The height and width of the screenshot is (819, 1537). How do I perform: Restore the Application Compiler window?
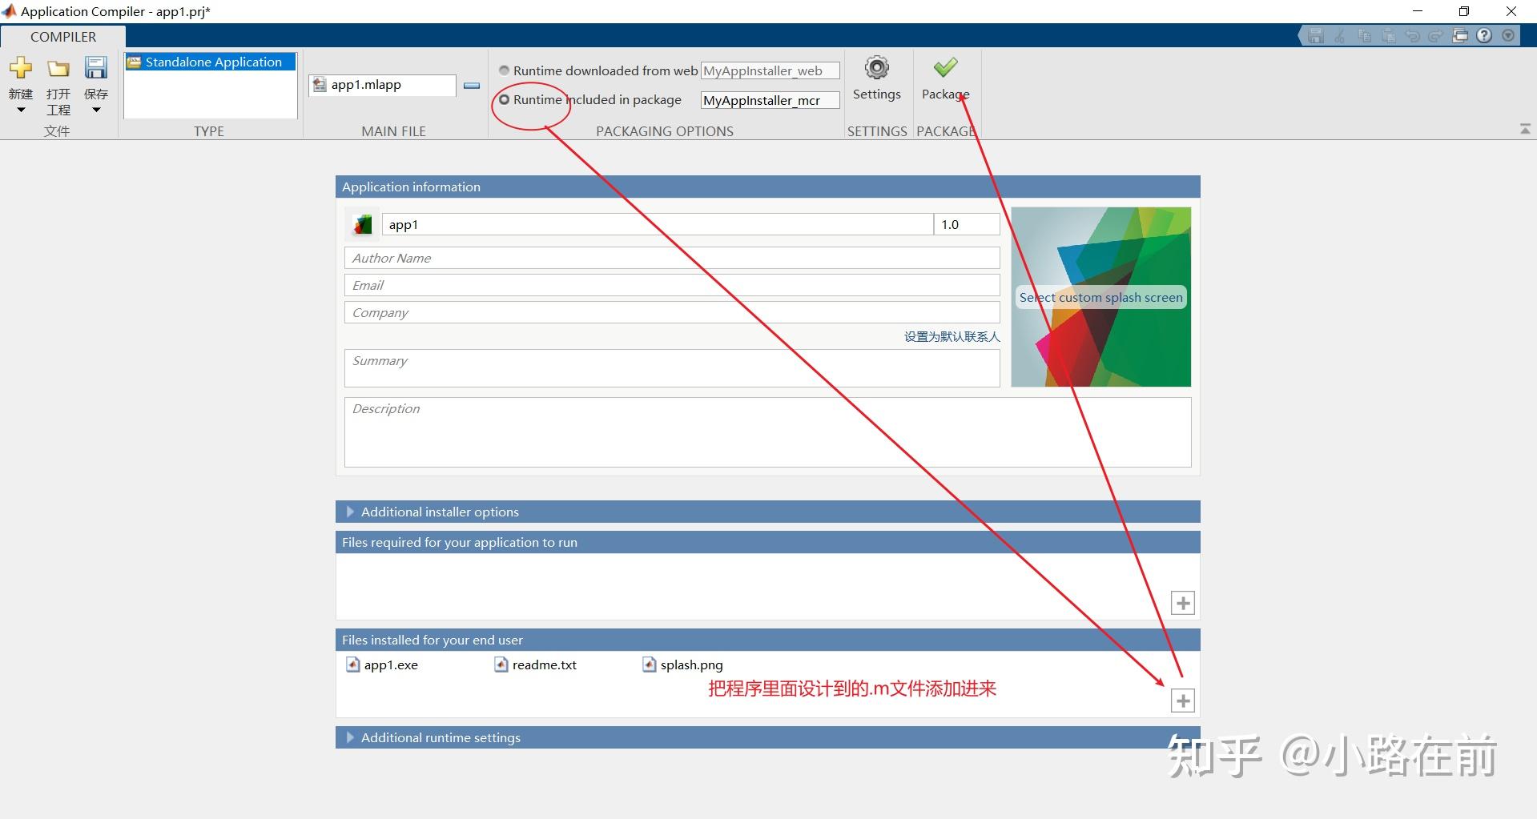click(x=1464, y=11)
